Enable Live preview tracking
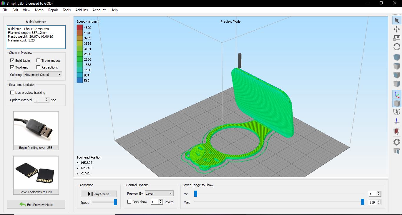402x215 pixels. point(12,92)
